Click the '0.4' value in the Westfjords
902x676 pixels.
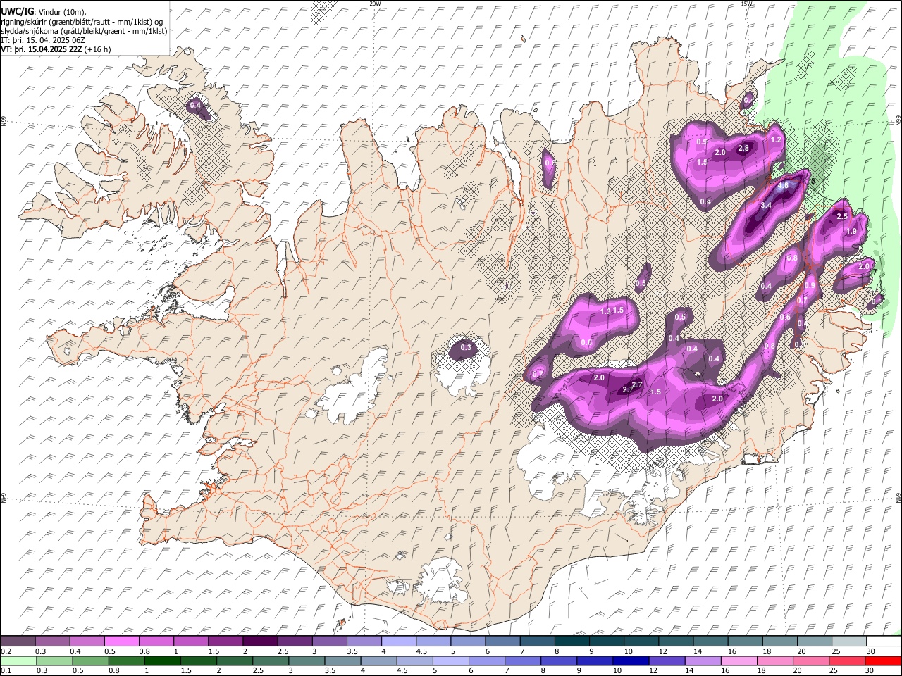(x=196, y=106)
